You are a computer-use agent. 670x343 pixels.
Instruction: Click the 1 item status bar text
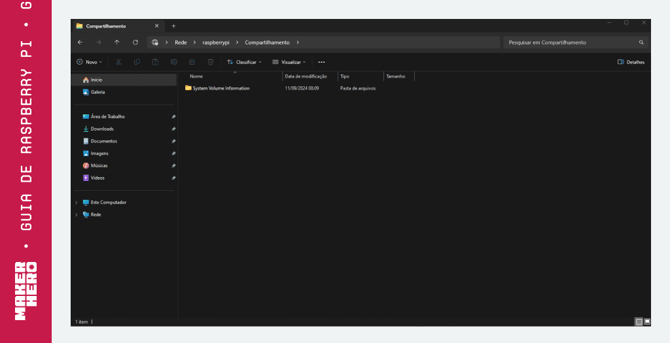(x=82, y=322)
